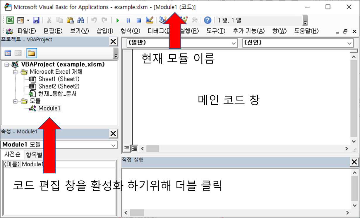Screen dimensions: 360x218
Task: Click the VBA icon left of 파일 menu
Action: point(10,31)
